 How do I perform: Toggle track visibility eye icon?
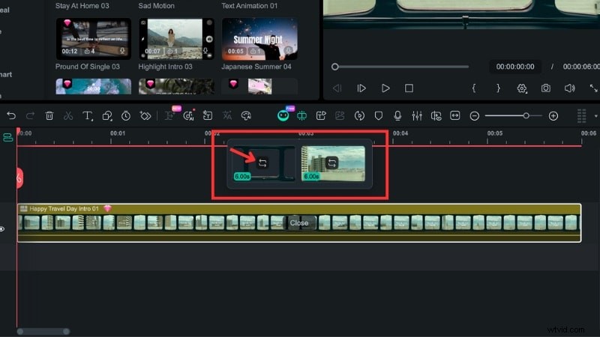click(x=2, y=229)
